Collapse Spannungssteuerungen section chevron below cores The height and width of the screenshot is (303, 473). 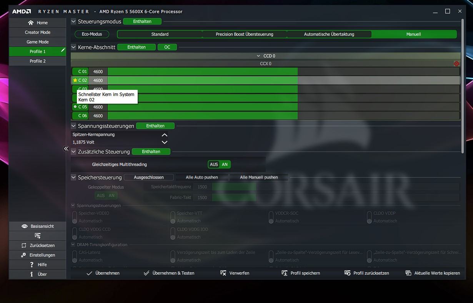click(73, 126)
